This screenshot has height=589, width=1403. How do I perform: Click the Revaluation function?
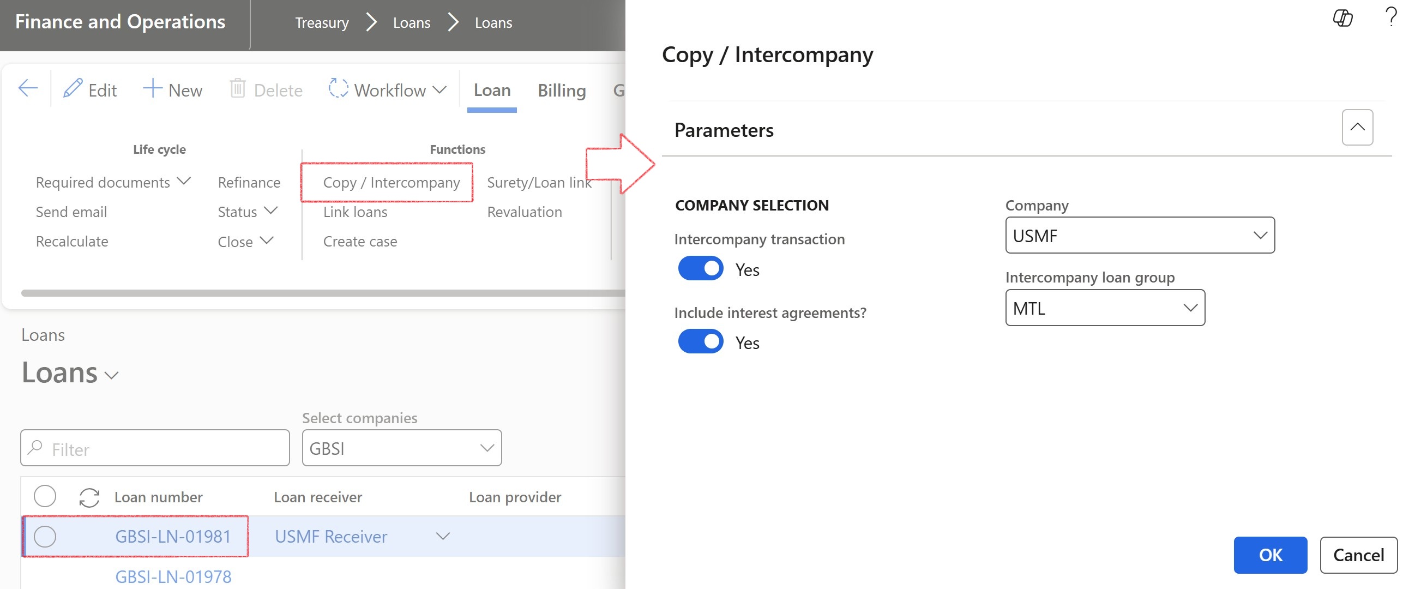(525, 212)
